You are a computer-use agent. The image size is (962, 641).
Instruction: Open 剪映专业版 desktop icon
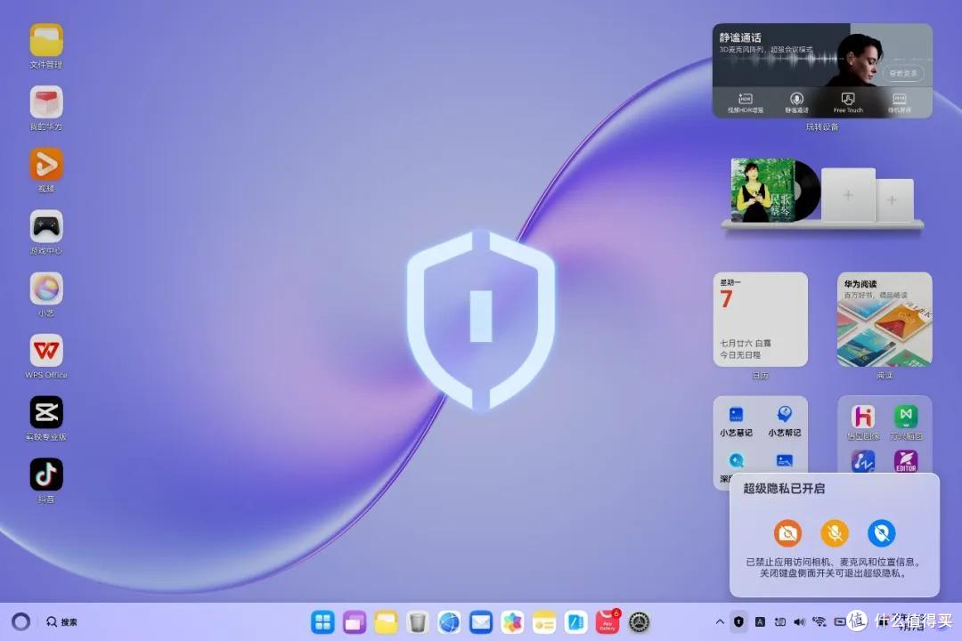(46, 412)
